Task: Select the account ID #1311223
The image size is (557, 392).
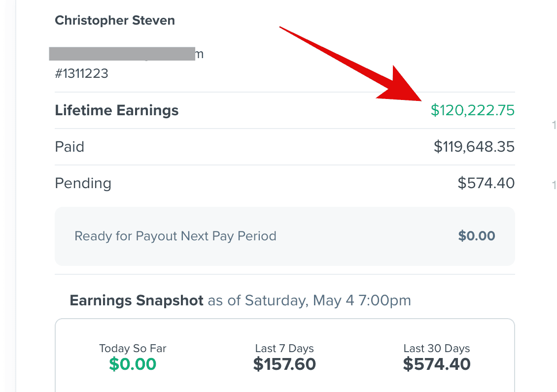Action: pyautogui.click(x=81, y=74)
